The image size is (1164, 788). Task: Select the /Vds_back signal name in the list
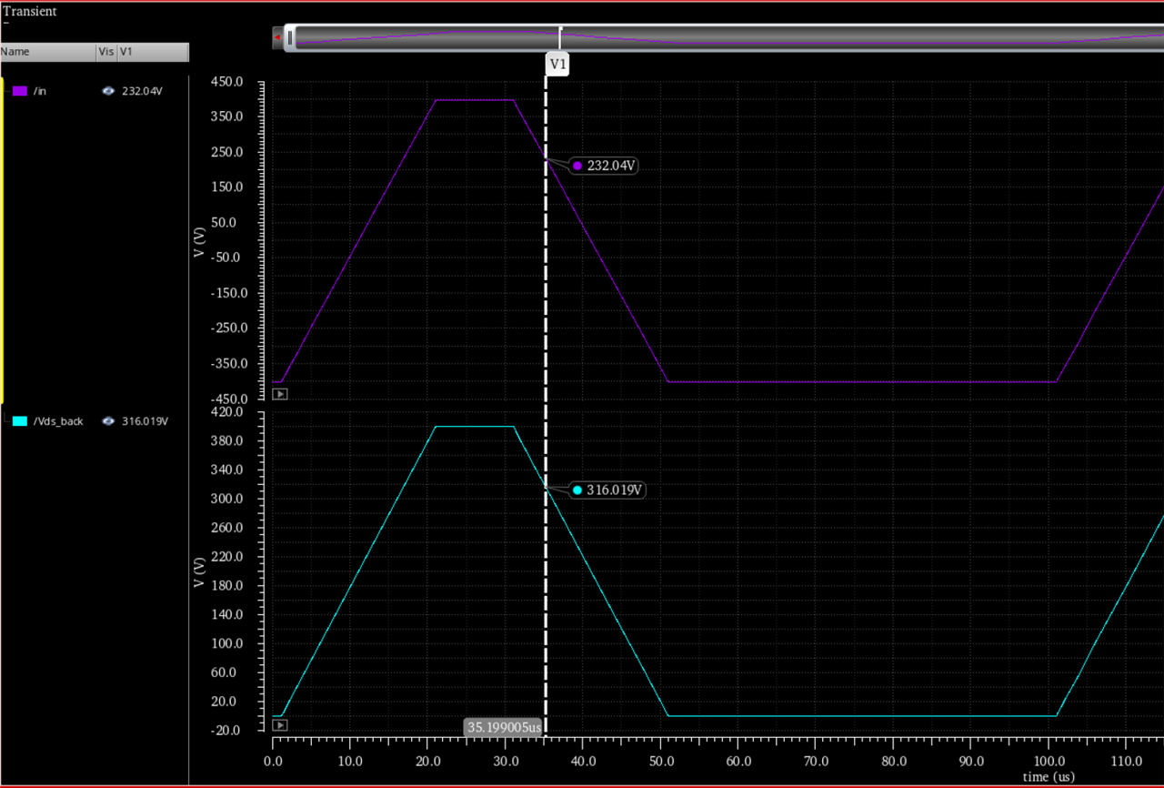pos(56,421)
